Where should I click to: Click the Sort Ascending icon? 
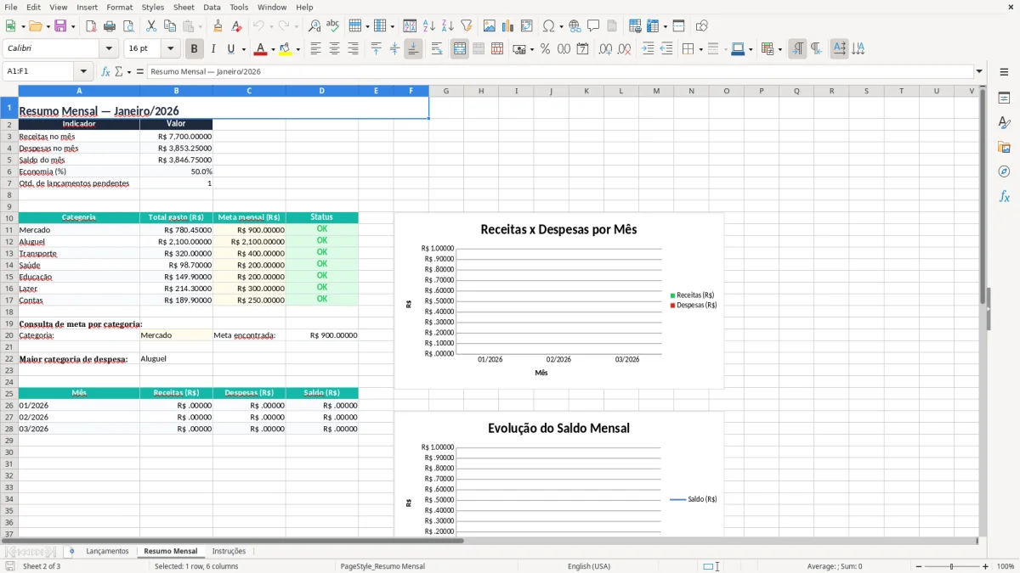coord(429,26)
